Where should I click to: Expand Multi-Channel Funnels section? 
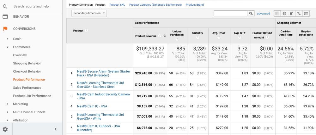[x=8, y=112]
